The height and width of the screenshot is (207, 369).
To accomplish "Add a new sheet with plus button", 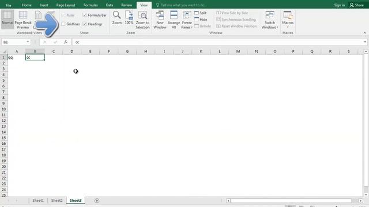I will [x=97, y=201].
